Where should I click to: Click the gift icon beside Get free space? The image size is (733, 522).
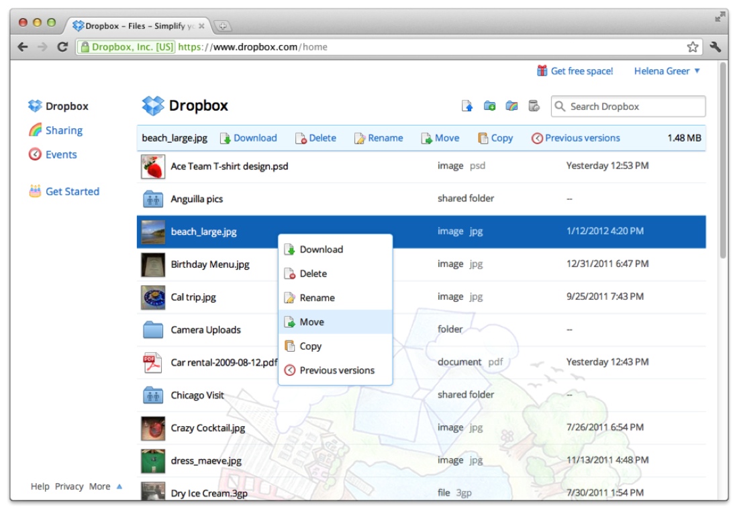[x=542, y=70]
